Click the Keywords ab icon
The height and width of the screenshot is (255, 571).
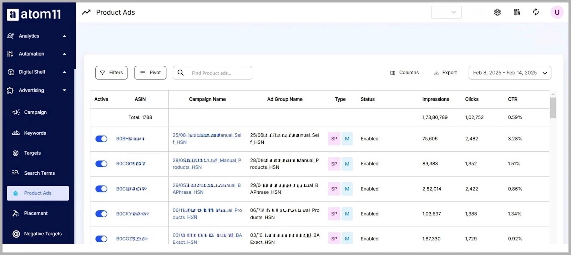click(16, 133)
